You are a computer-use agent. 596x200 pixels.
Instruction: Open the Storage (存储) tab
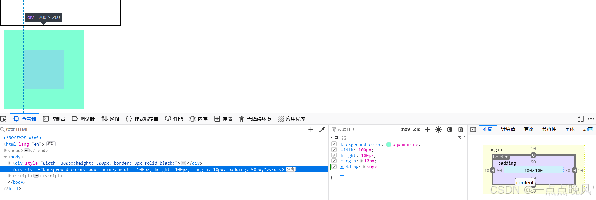point(223,119)
